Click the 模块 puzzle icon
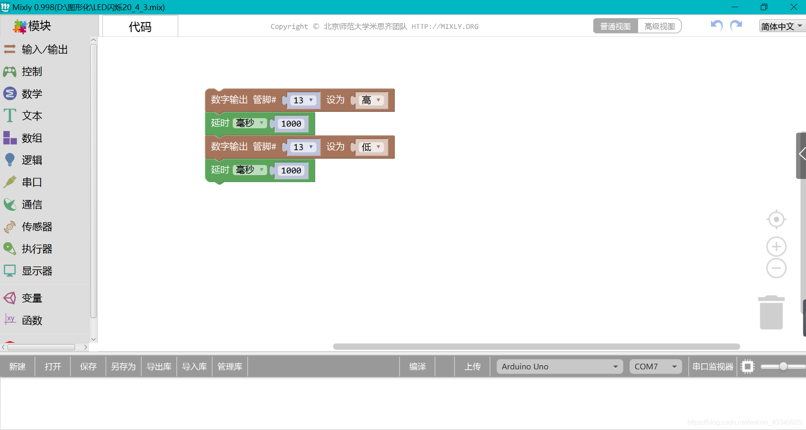The image size is (806, 430). point(19,26)
